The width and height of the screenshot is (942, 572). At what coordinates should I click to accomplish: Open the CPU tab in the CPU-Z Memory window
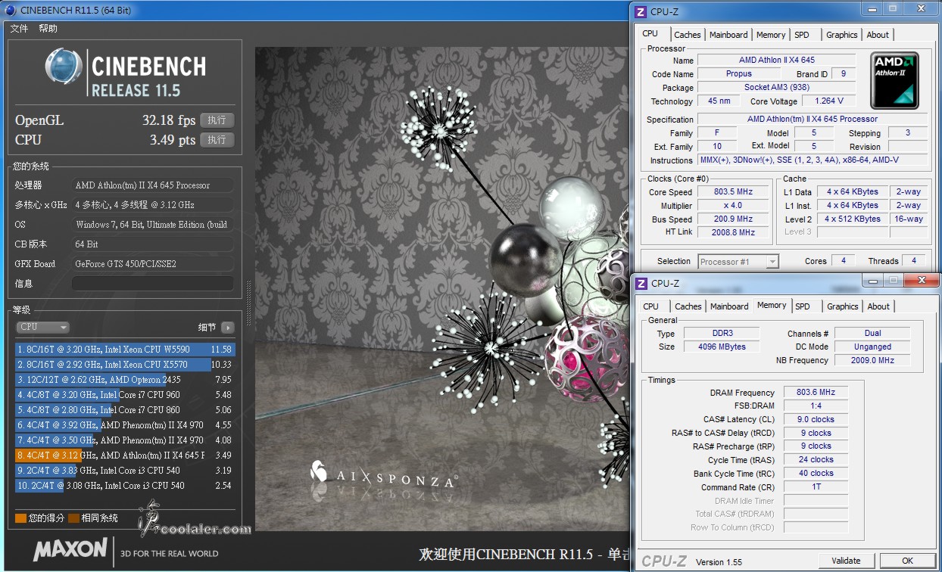point(651,306)
